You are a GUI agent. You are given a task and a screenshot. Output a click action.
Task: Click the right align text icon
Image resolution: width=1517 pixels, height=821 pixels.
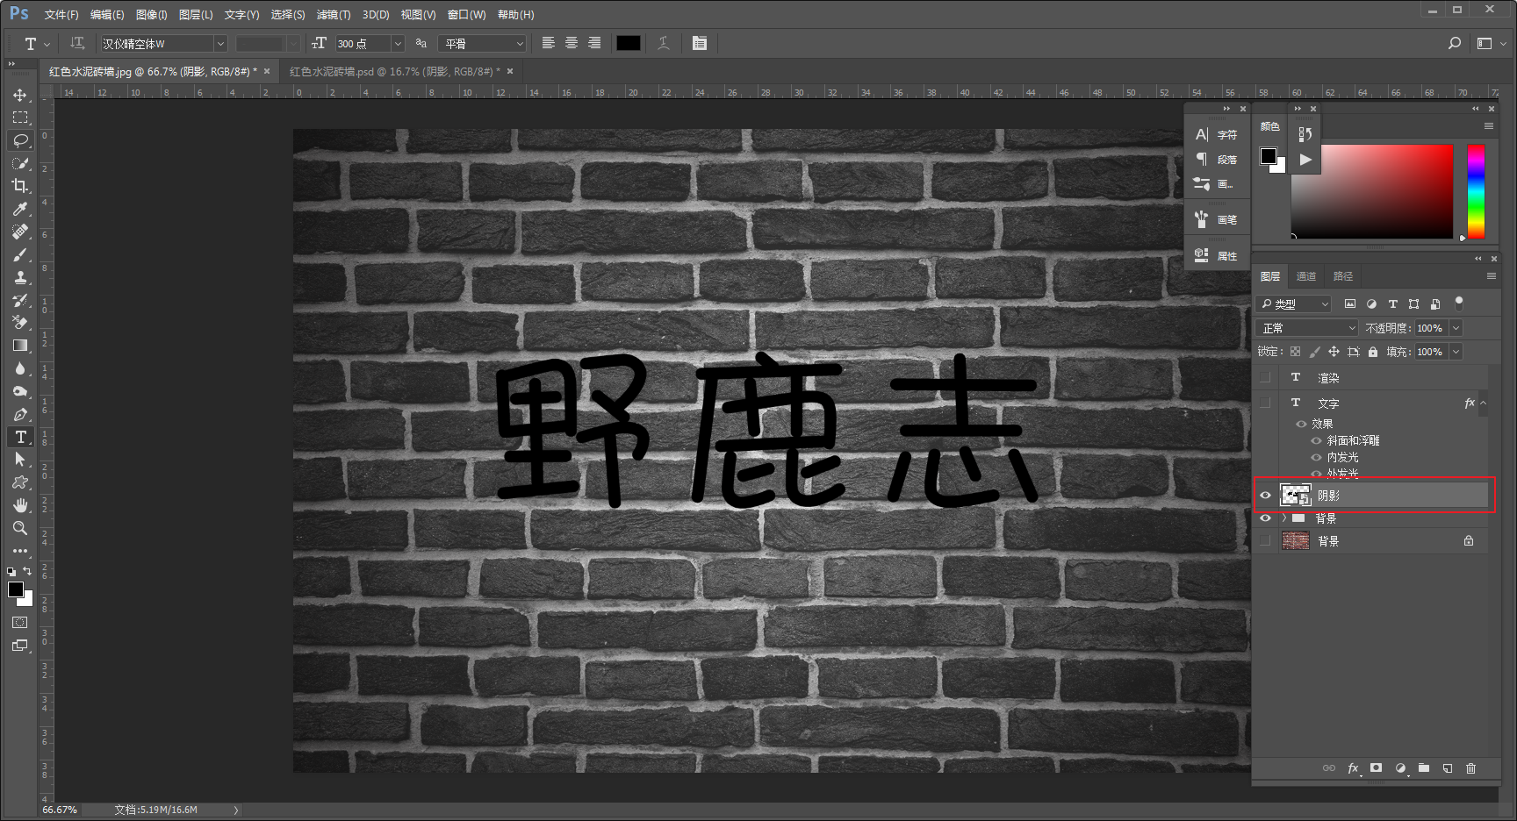pyautogui.click(x=594, y=43)
